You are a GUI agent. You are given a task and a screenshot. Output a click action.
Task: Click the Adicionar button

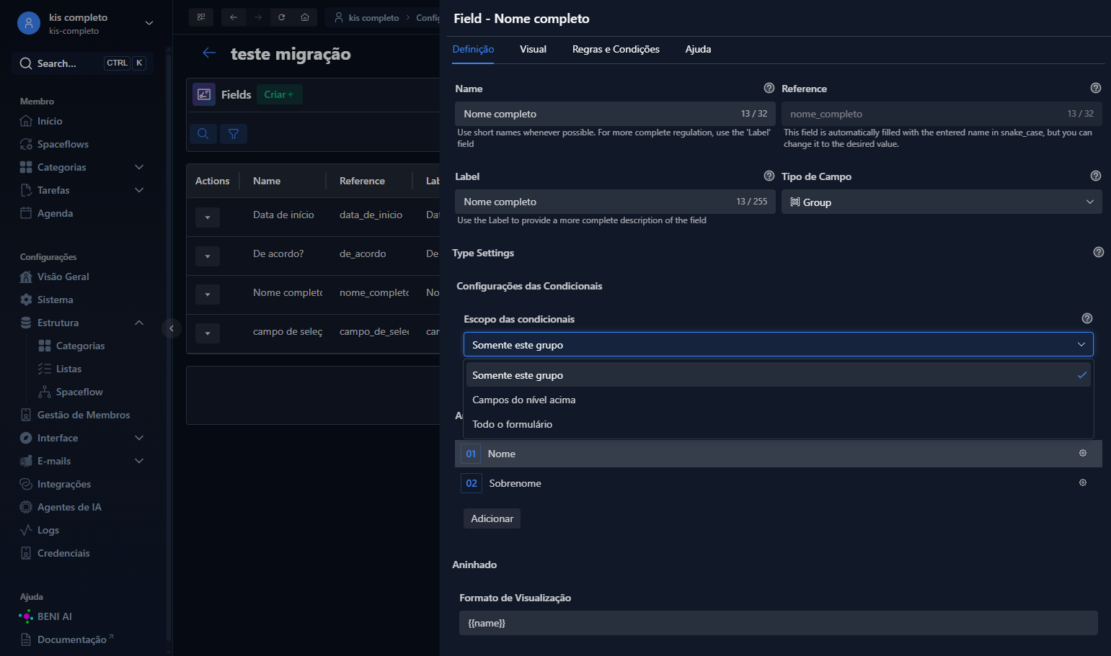[492, 518]
